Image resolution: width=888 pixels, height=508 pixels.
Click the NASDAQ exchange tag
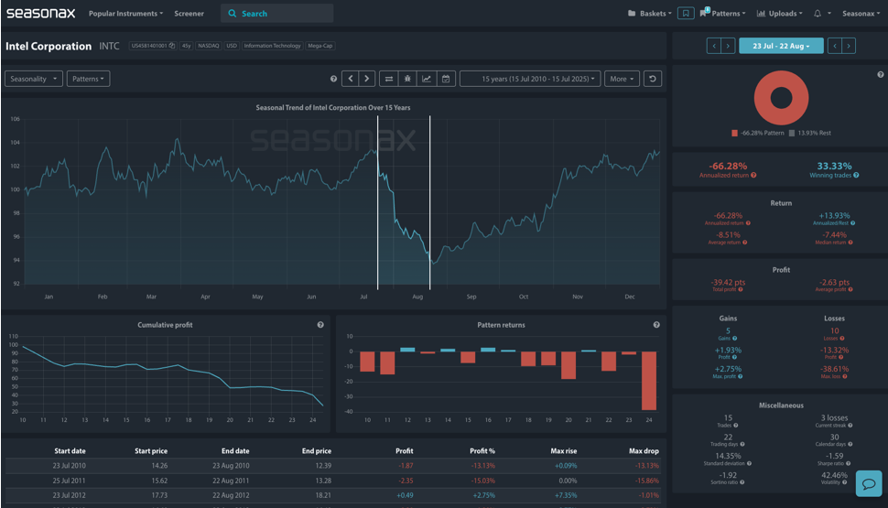209,46
